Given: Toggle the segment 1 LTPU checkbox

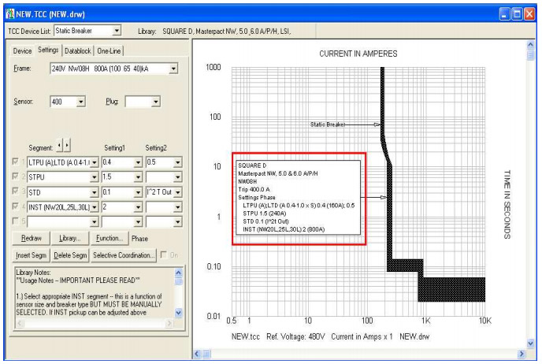Looking at the screenshot, I should [15, 162].
